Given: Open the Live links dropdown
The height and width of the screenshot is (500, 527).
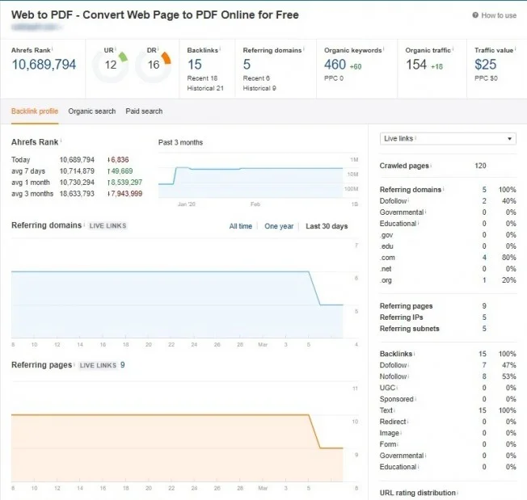Looking at the screenshot, I should (x=447, y=139).
